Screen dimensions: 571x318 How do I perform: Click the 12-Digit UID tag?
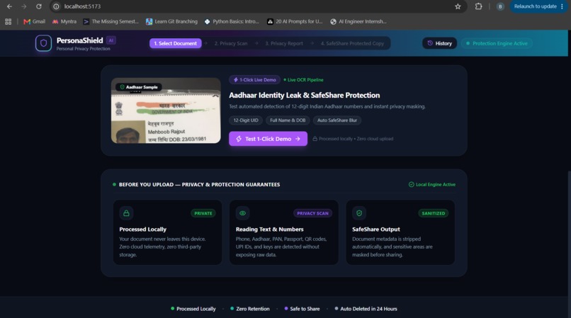click(x=246, y=120)
